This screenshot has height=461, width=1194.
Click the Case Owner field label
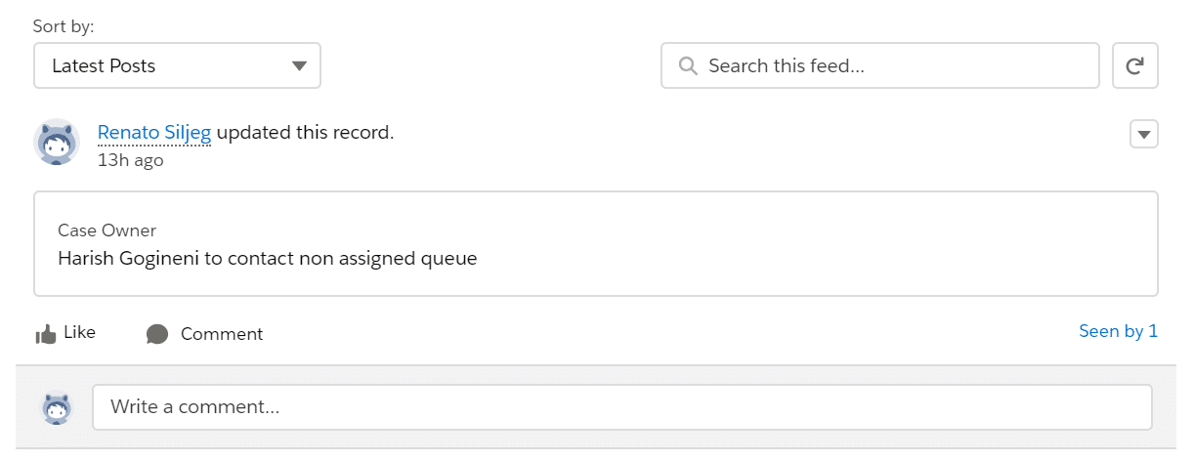107,230
